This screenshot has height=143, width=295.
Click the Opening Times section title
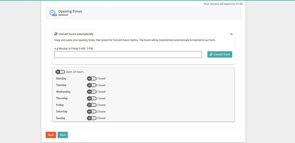pyautogui.click(x=70, y=11)
